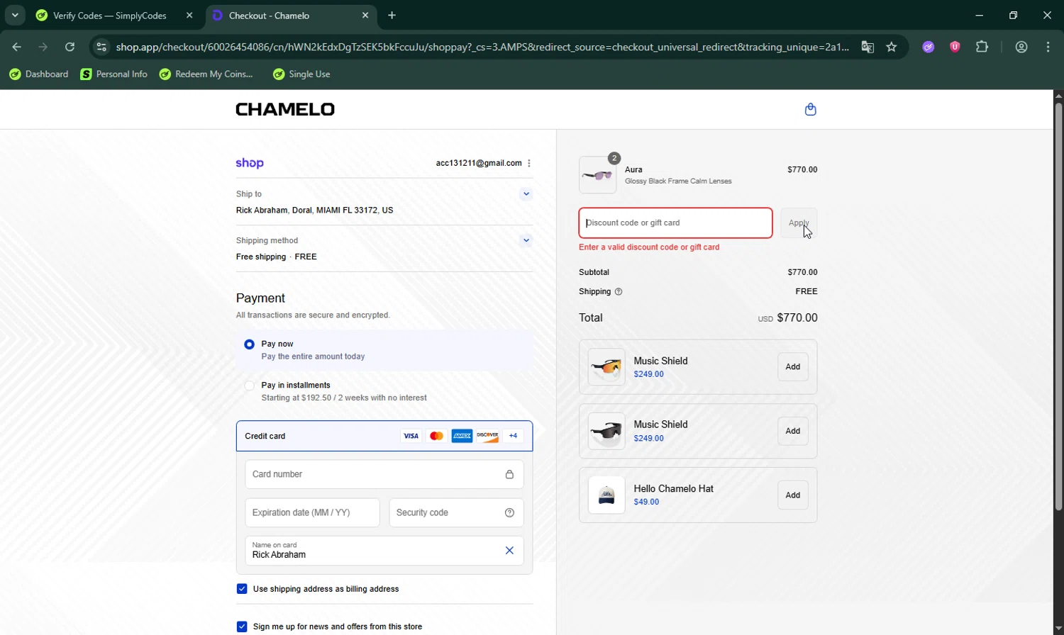Click the CHAMELO store logo
Image resolution: width=1064 pixels, height=635 pixels.
click(285, 109)
